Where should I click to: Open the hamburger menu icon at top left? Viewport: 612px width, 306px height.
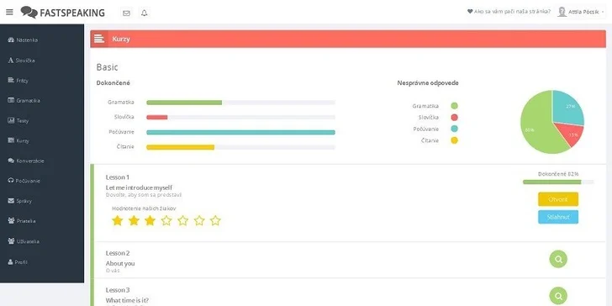pyautogui.click(x=9, y=12)
